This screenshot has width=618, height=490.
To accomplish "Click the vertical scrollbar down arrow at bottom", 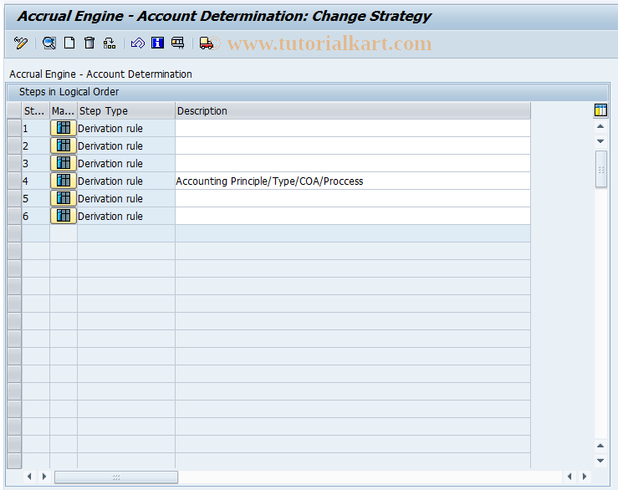I will pyautogui.click(x=600, y=461).
